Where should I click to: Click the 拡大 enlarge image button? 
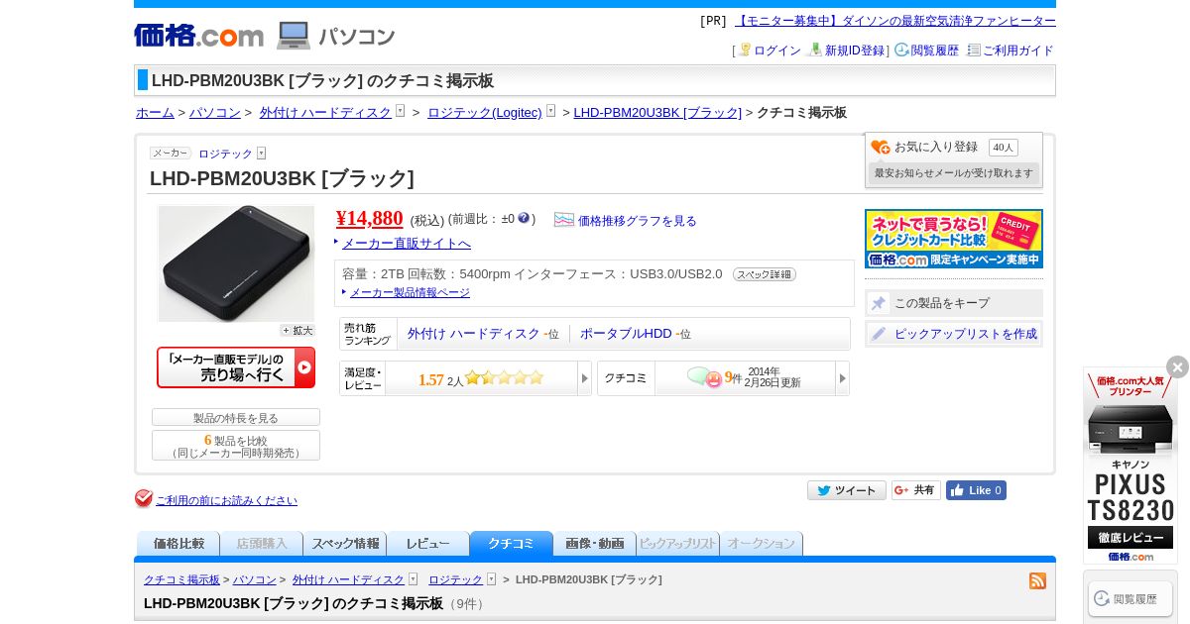tap(297, 331)
